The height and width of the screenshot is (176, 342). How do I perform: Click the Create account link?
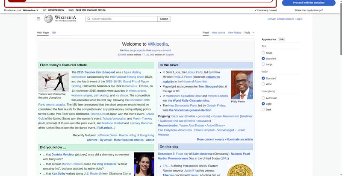[x=285, y=19]
